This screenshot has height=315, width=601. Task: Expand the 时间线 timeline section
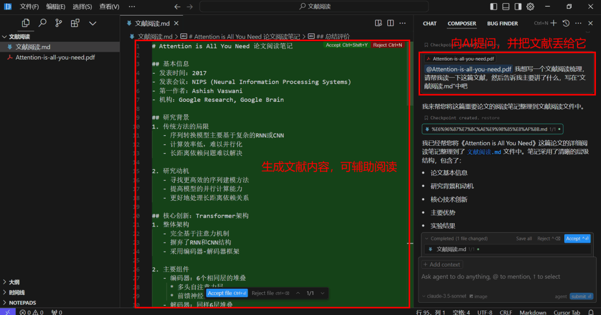60,292
